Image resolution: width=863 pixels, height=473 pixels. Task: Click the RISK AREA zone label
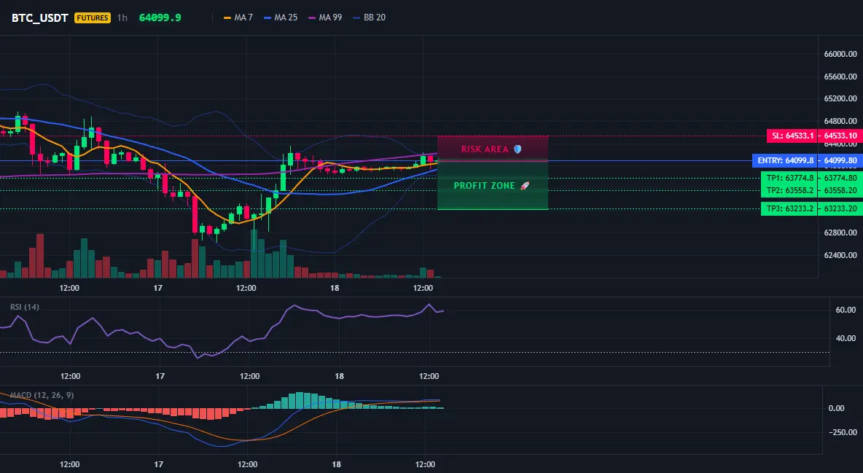point(485,149)
